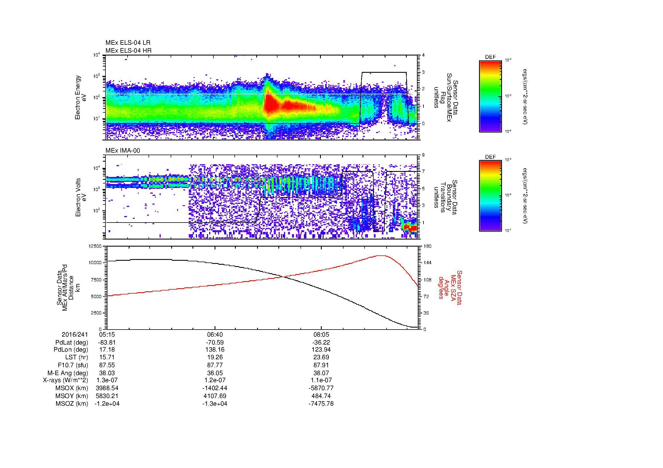Click the PdLon value '138.16'

pyautogui.click(x=215, y=350)
